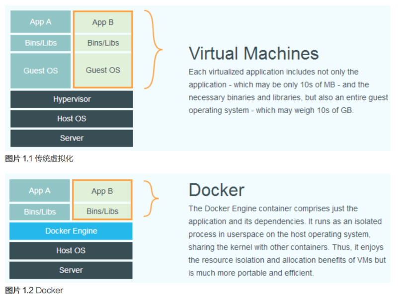Viewport: 403px width, 299px height.
Task: Select the green Guest OS block
Action: tap(103, 70)
